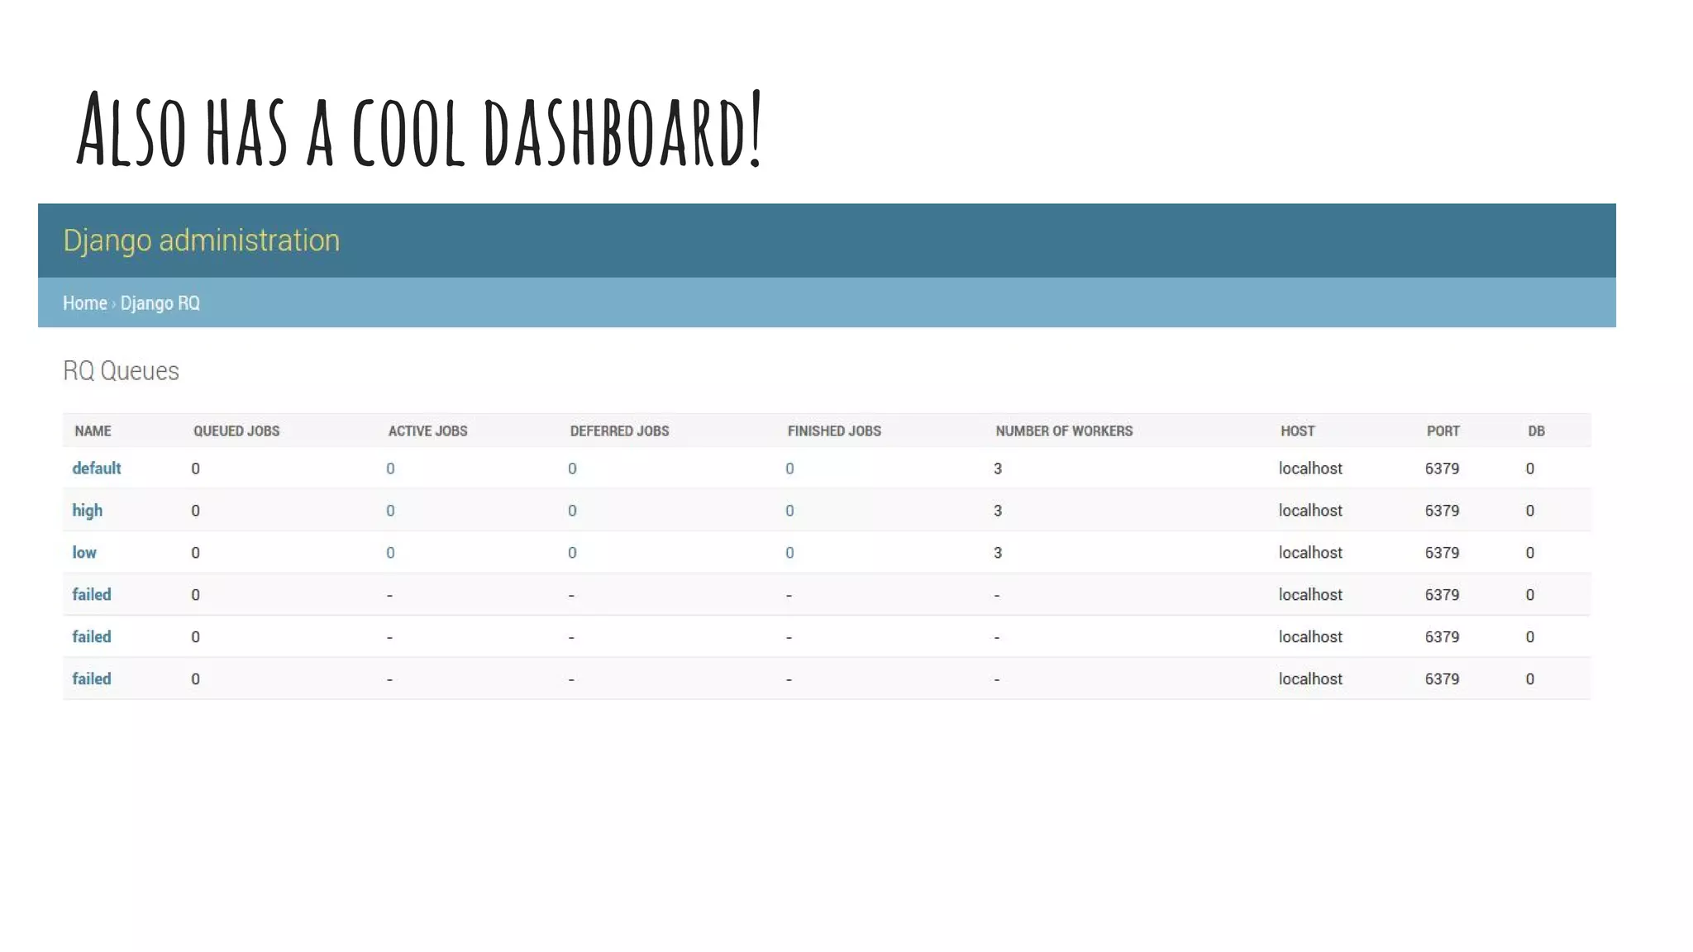Open the high queue link
Viewport: 1693px width, 952px height.
click(x=87, y=510)
